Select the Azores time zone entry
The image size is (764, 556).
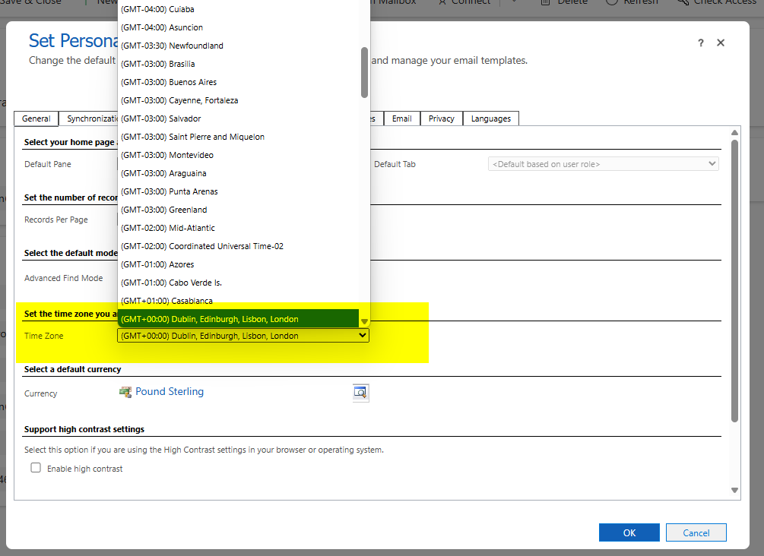click(157, 264)
